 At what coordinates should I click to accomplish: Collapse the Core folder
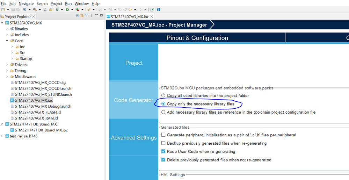tap(7, 41)
